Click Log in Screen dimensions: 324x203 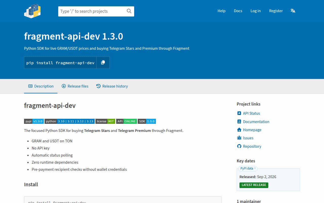pyautogui.click(x=256, y=11)
